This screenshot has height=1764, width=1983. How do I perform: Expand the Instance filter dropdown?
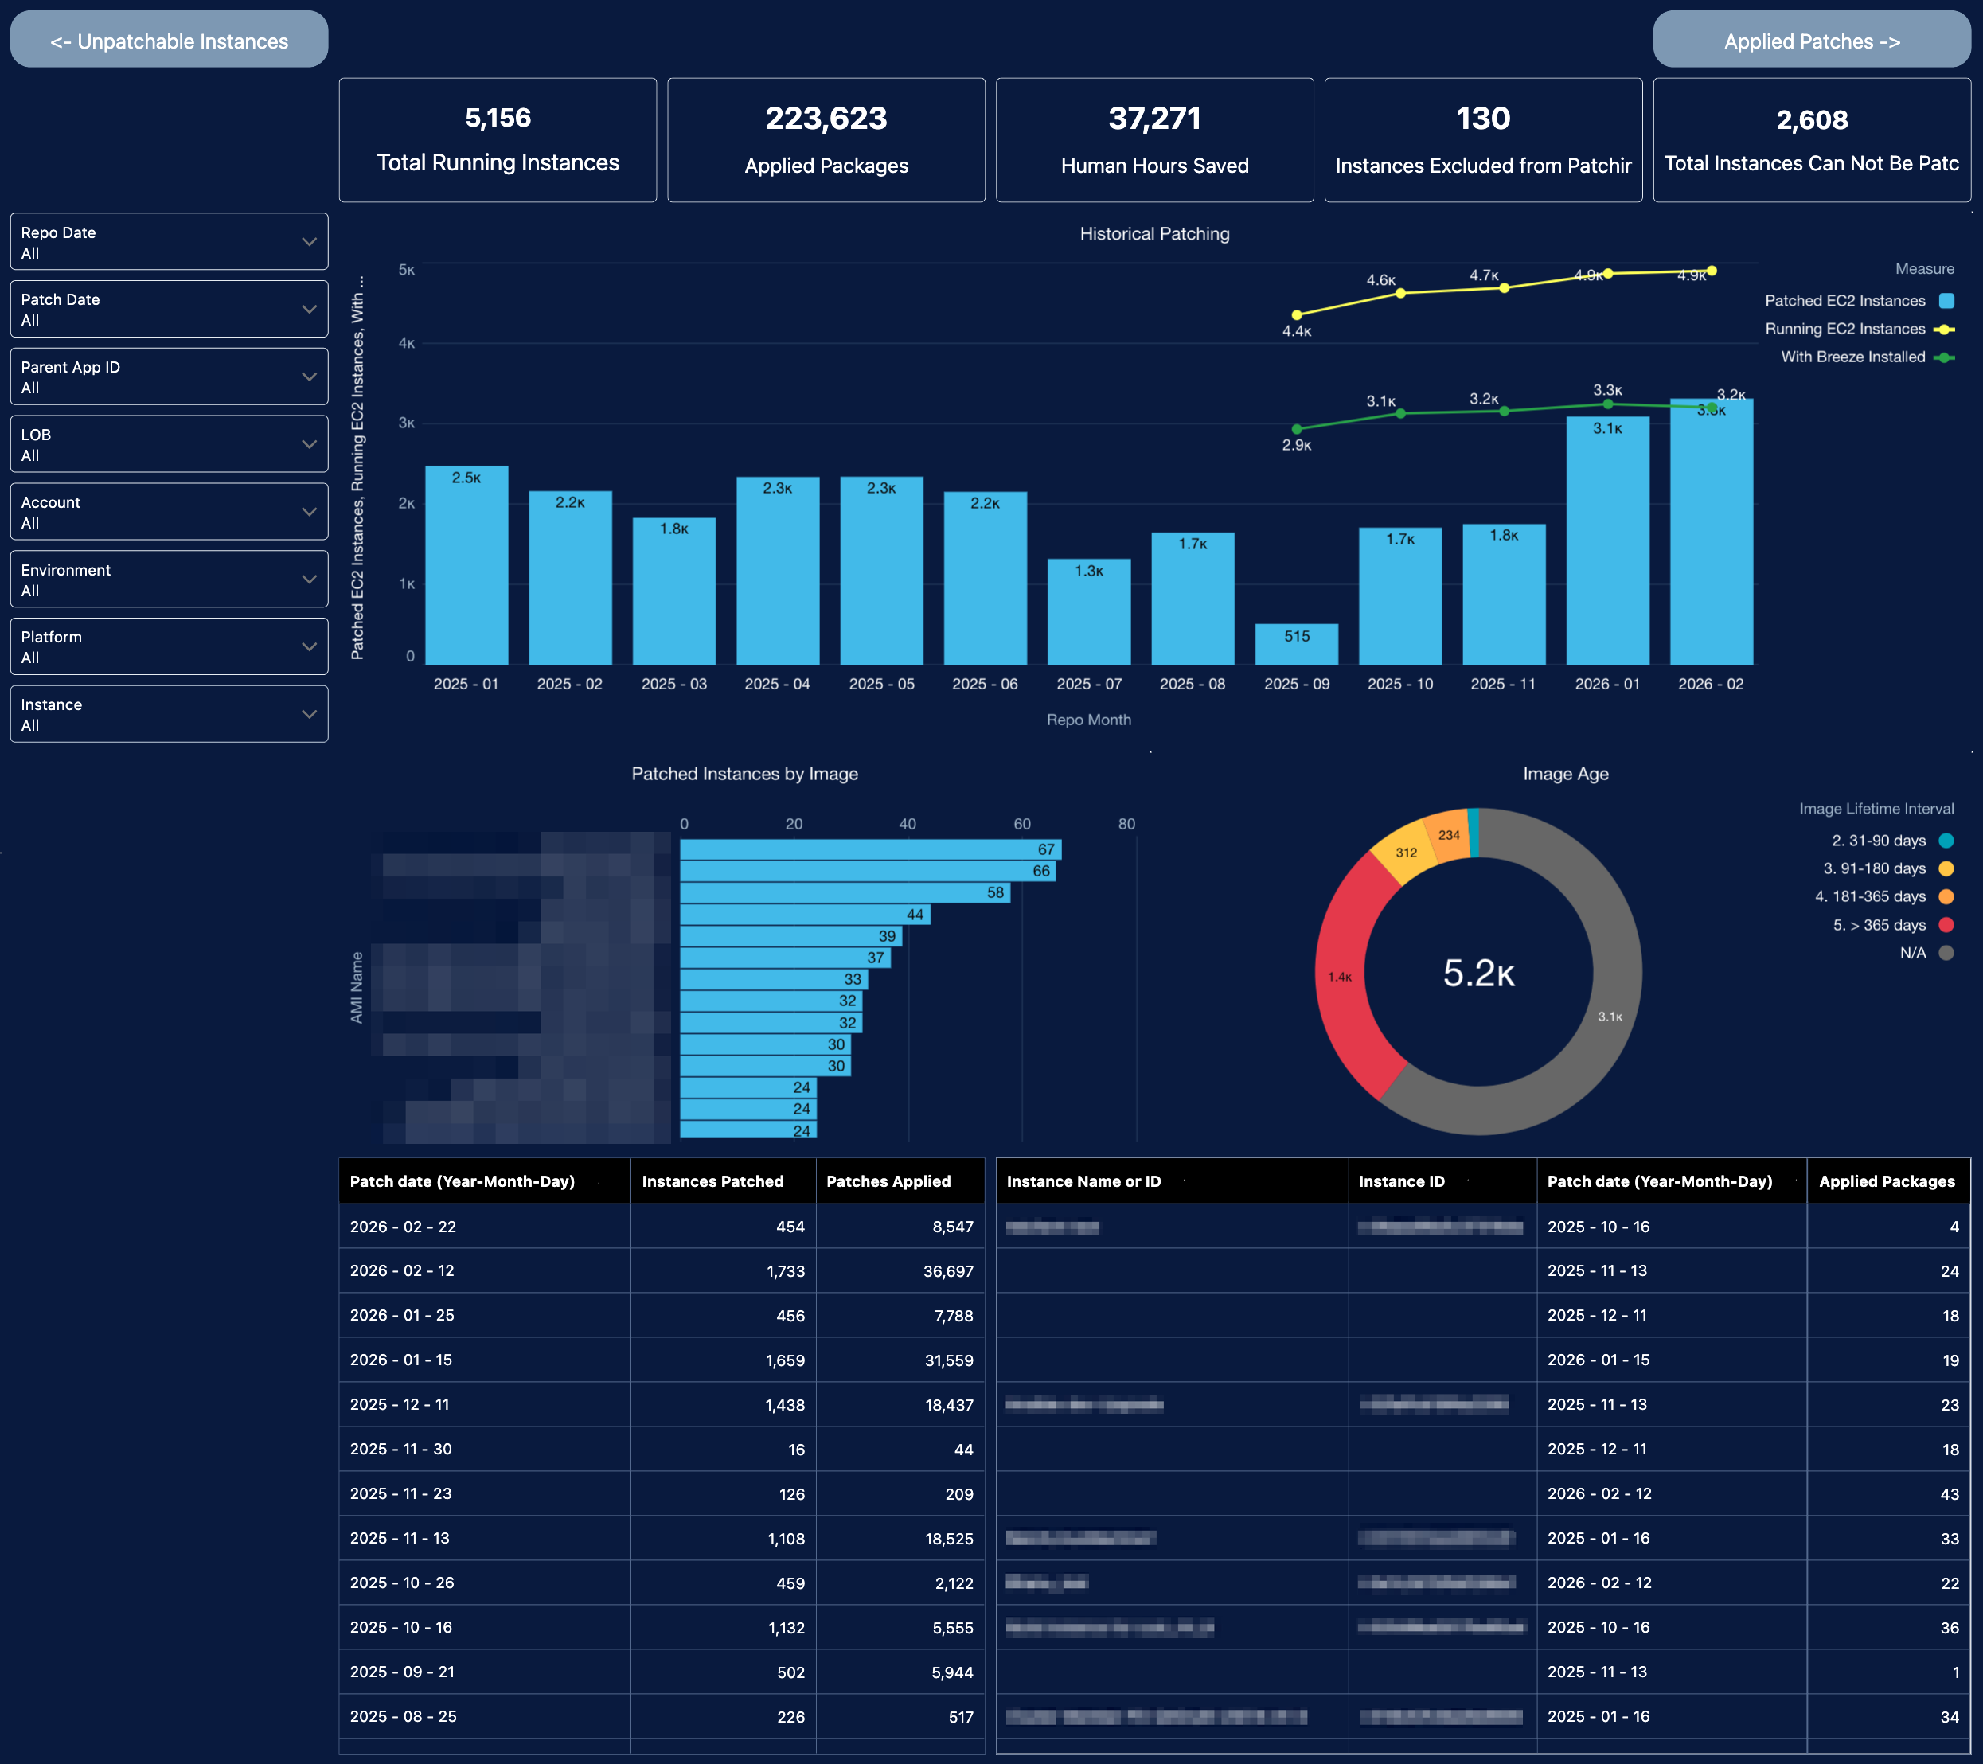point(169,714)
